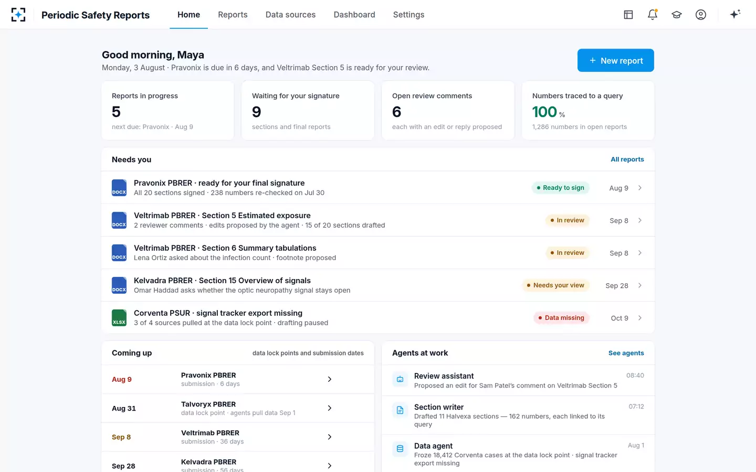Click In review badge for Veltrimab Section 6
This screenshot has height=472, width=756.
pyautogui.click(x=567, y=253)
